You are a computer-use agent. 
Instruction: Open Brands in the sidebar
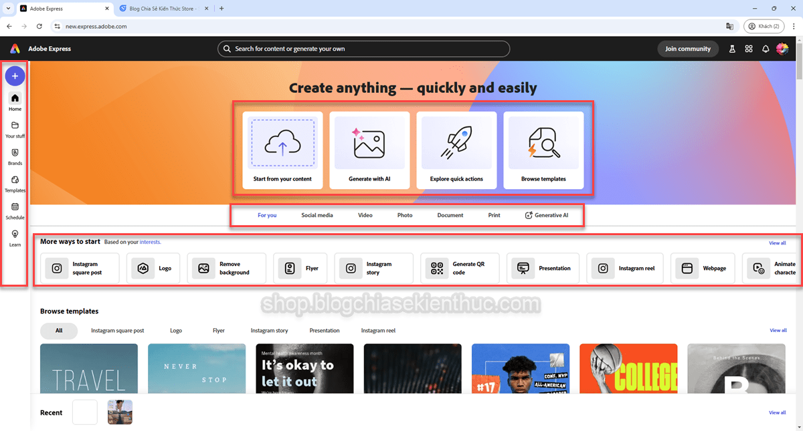point(15,156)
